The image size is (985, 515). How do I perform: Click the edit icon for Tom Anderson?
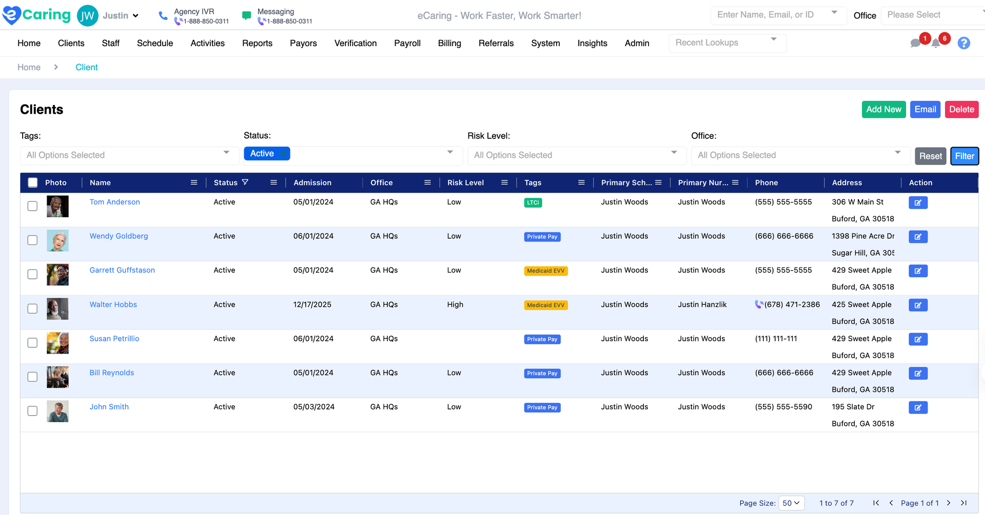tap(918, 202)
